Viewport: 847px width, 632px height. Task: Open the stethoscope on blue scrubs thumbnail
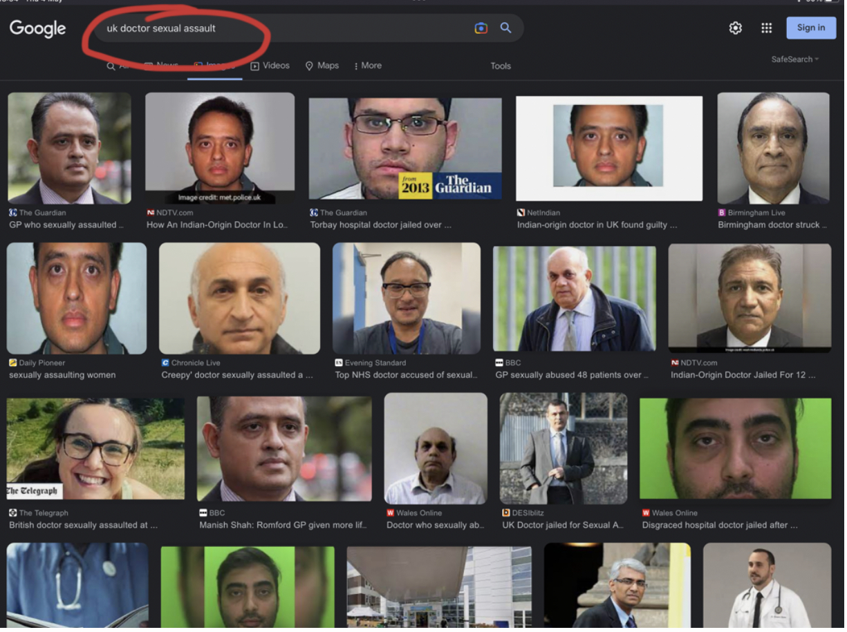point(77,585)
